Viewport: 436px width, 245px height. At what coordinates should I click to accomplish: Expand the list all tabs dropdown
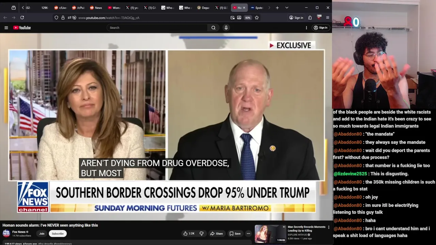[287, 7]
